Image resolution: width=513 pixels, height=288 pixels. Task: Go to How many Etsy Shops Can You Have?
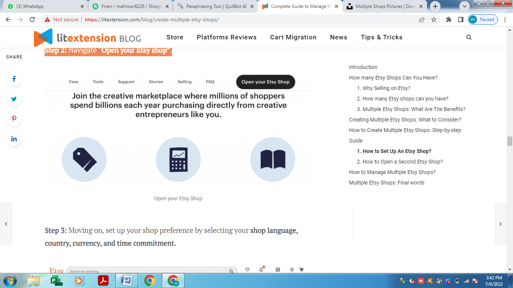coord(393,78)
